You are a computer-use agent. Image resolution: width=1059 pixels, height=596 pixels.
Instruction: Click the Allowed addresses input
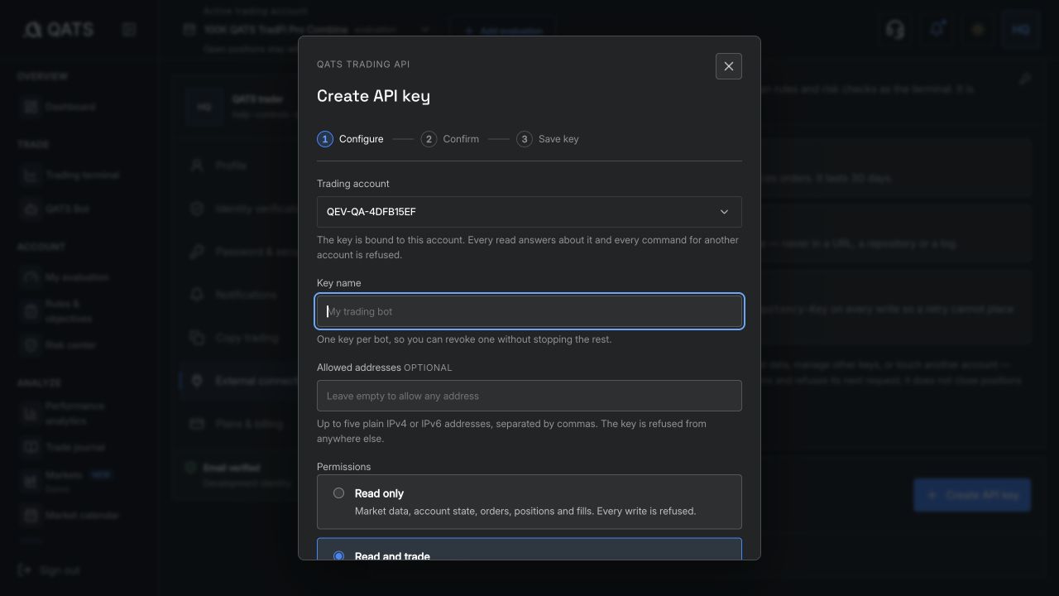529,396
